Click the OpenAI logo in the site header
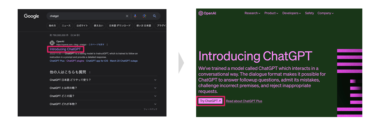 tap(207, 13)
